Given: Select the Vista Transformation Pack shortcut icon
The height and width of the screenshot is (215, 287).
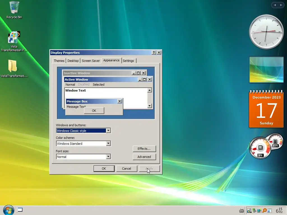Looking at the screenshot, I should coord(14,41).
